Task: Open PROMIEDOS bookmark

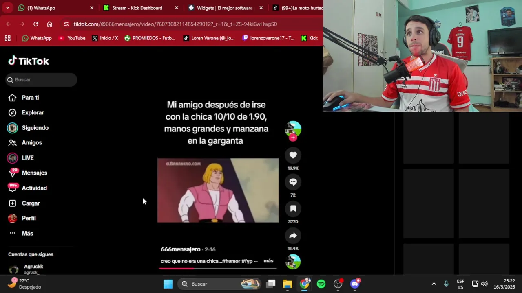Action: (149, 38)
